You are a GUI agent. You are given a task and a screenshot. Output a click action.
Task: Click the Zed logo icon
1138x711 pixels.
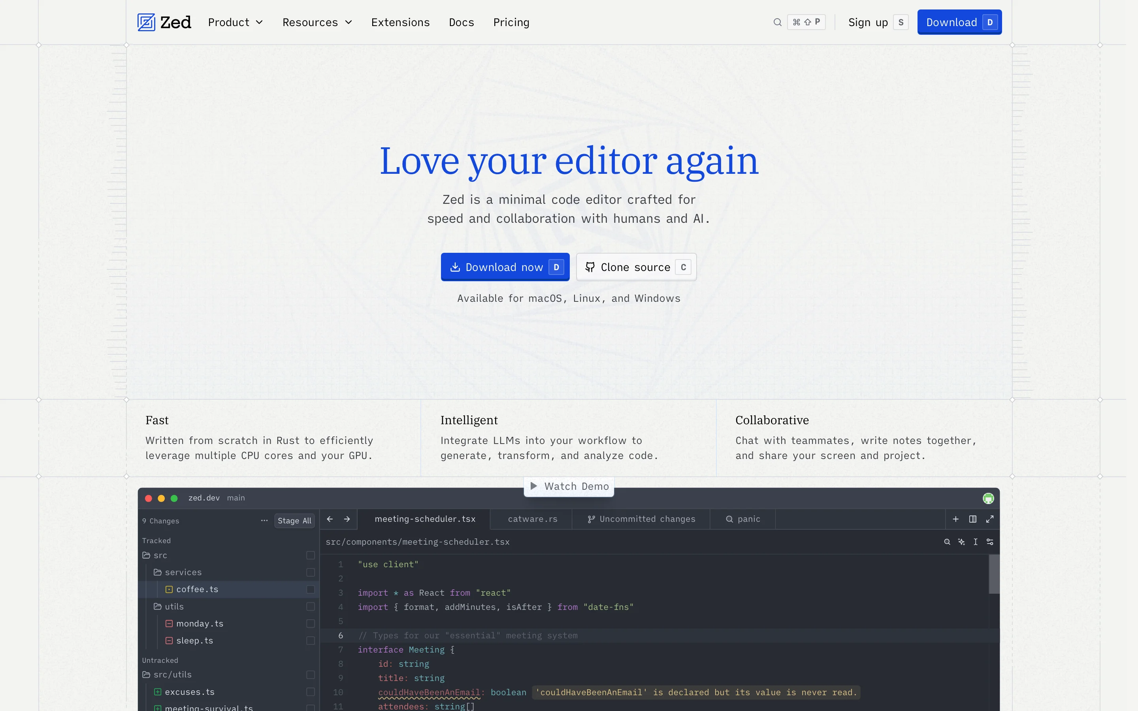(x=146, y=22)
